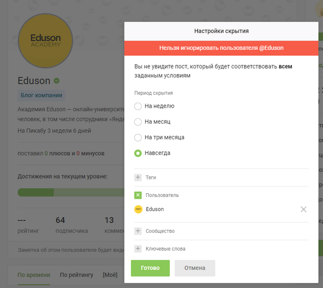Click the 'Eduson' profile name heading
Screen dimensions: 323x288
(x=34, y=81)
